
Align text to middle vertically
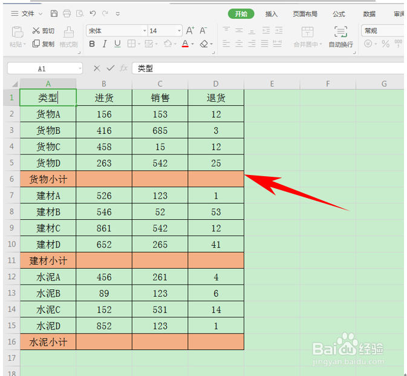pyautogui.click(x=239, y=30)
